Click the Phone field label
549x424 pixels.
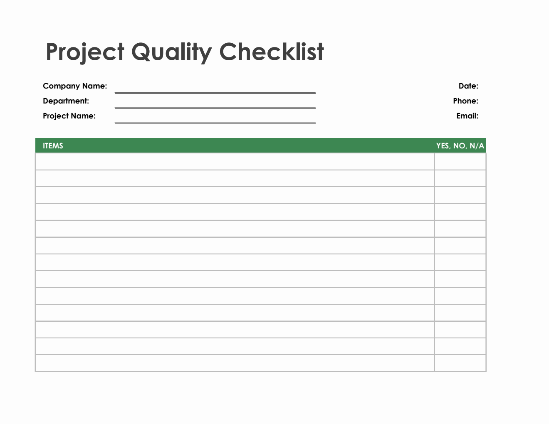[465, 101]
